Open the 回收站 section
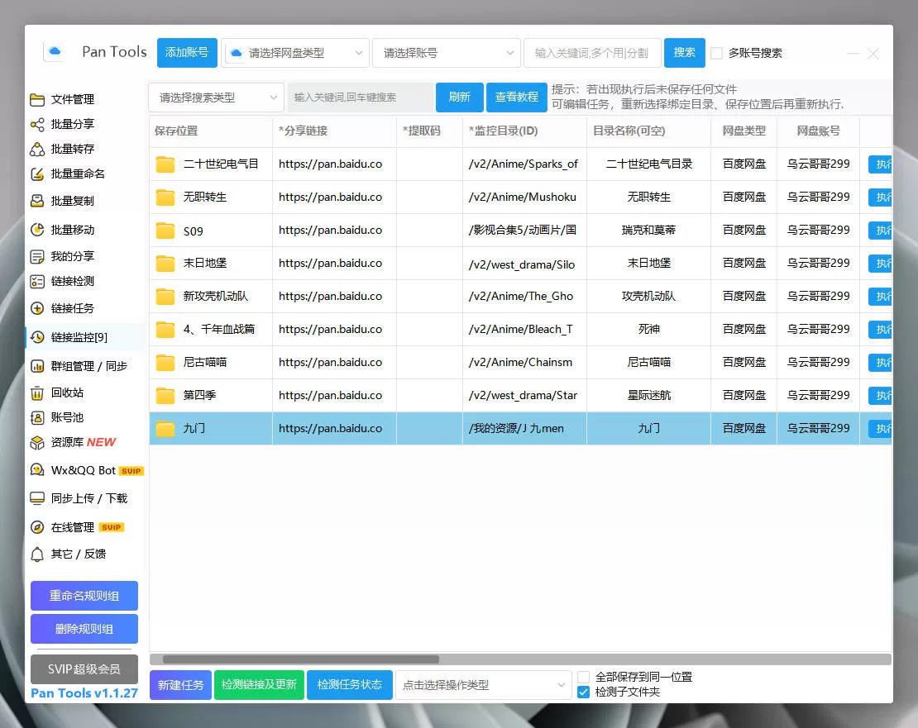This screenshot has width=918, height=728. [67, 393]
